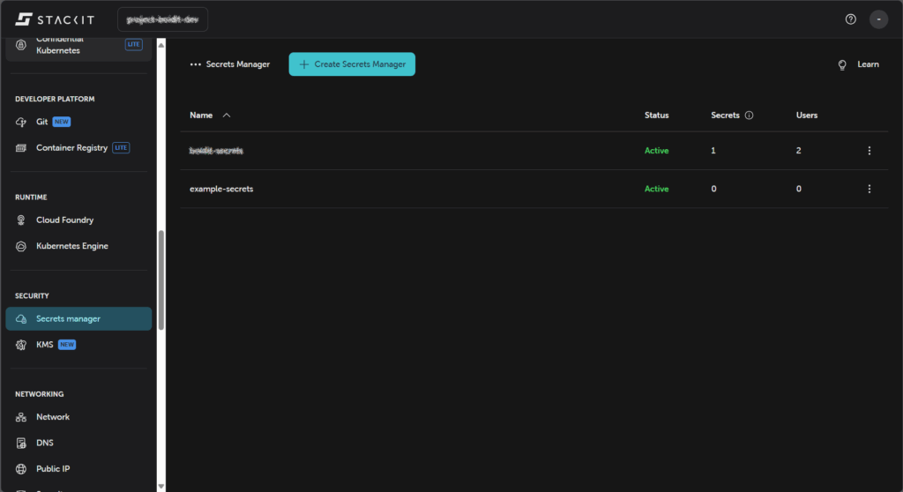The image size is (903, 492).
Task: Open the Learn link
Action: pyautogui.click(x=858, y=64)
